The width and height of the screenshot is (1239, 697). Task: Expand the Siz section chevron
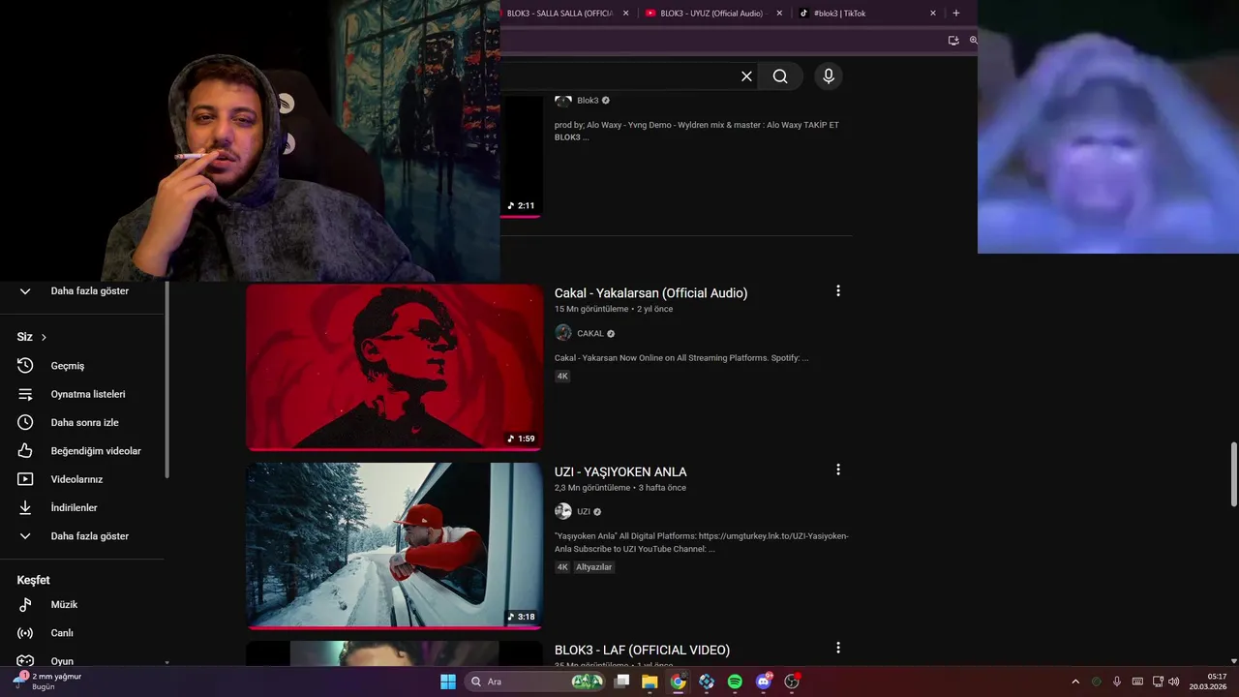click(x=44, y=337)
